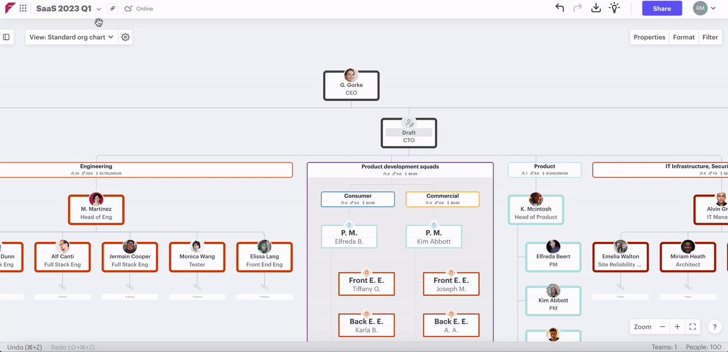Toggle the left sidebar panel

point(6,37)
